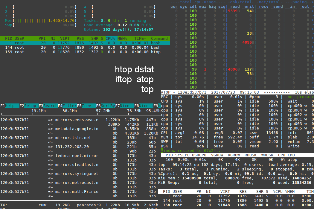Image resolution: width=314 pixels, height=209 pixels.
Task: Click dstat send column header
Action: point(278,7)
